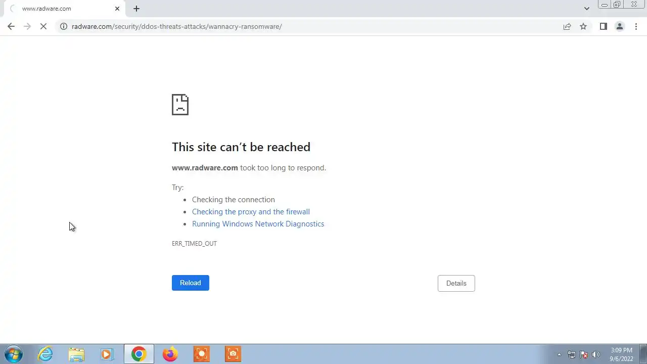The height and width of the screenshot is (364, 647).
Task: Open Checking the proxy and the firewall
Action: (251, 212)
